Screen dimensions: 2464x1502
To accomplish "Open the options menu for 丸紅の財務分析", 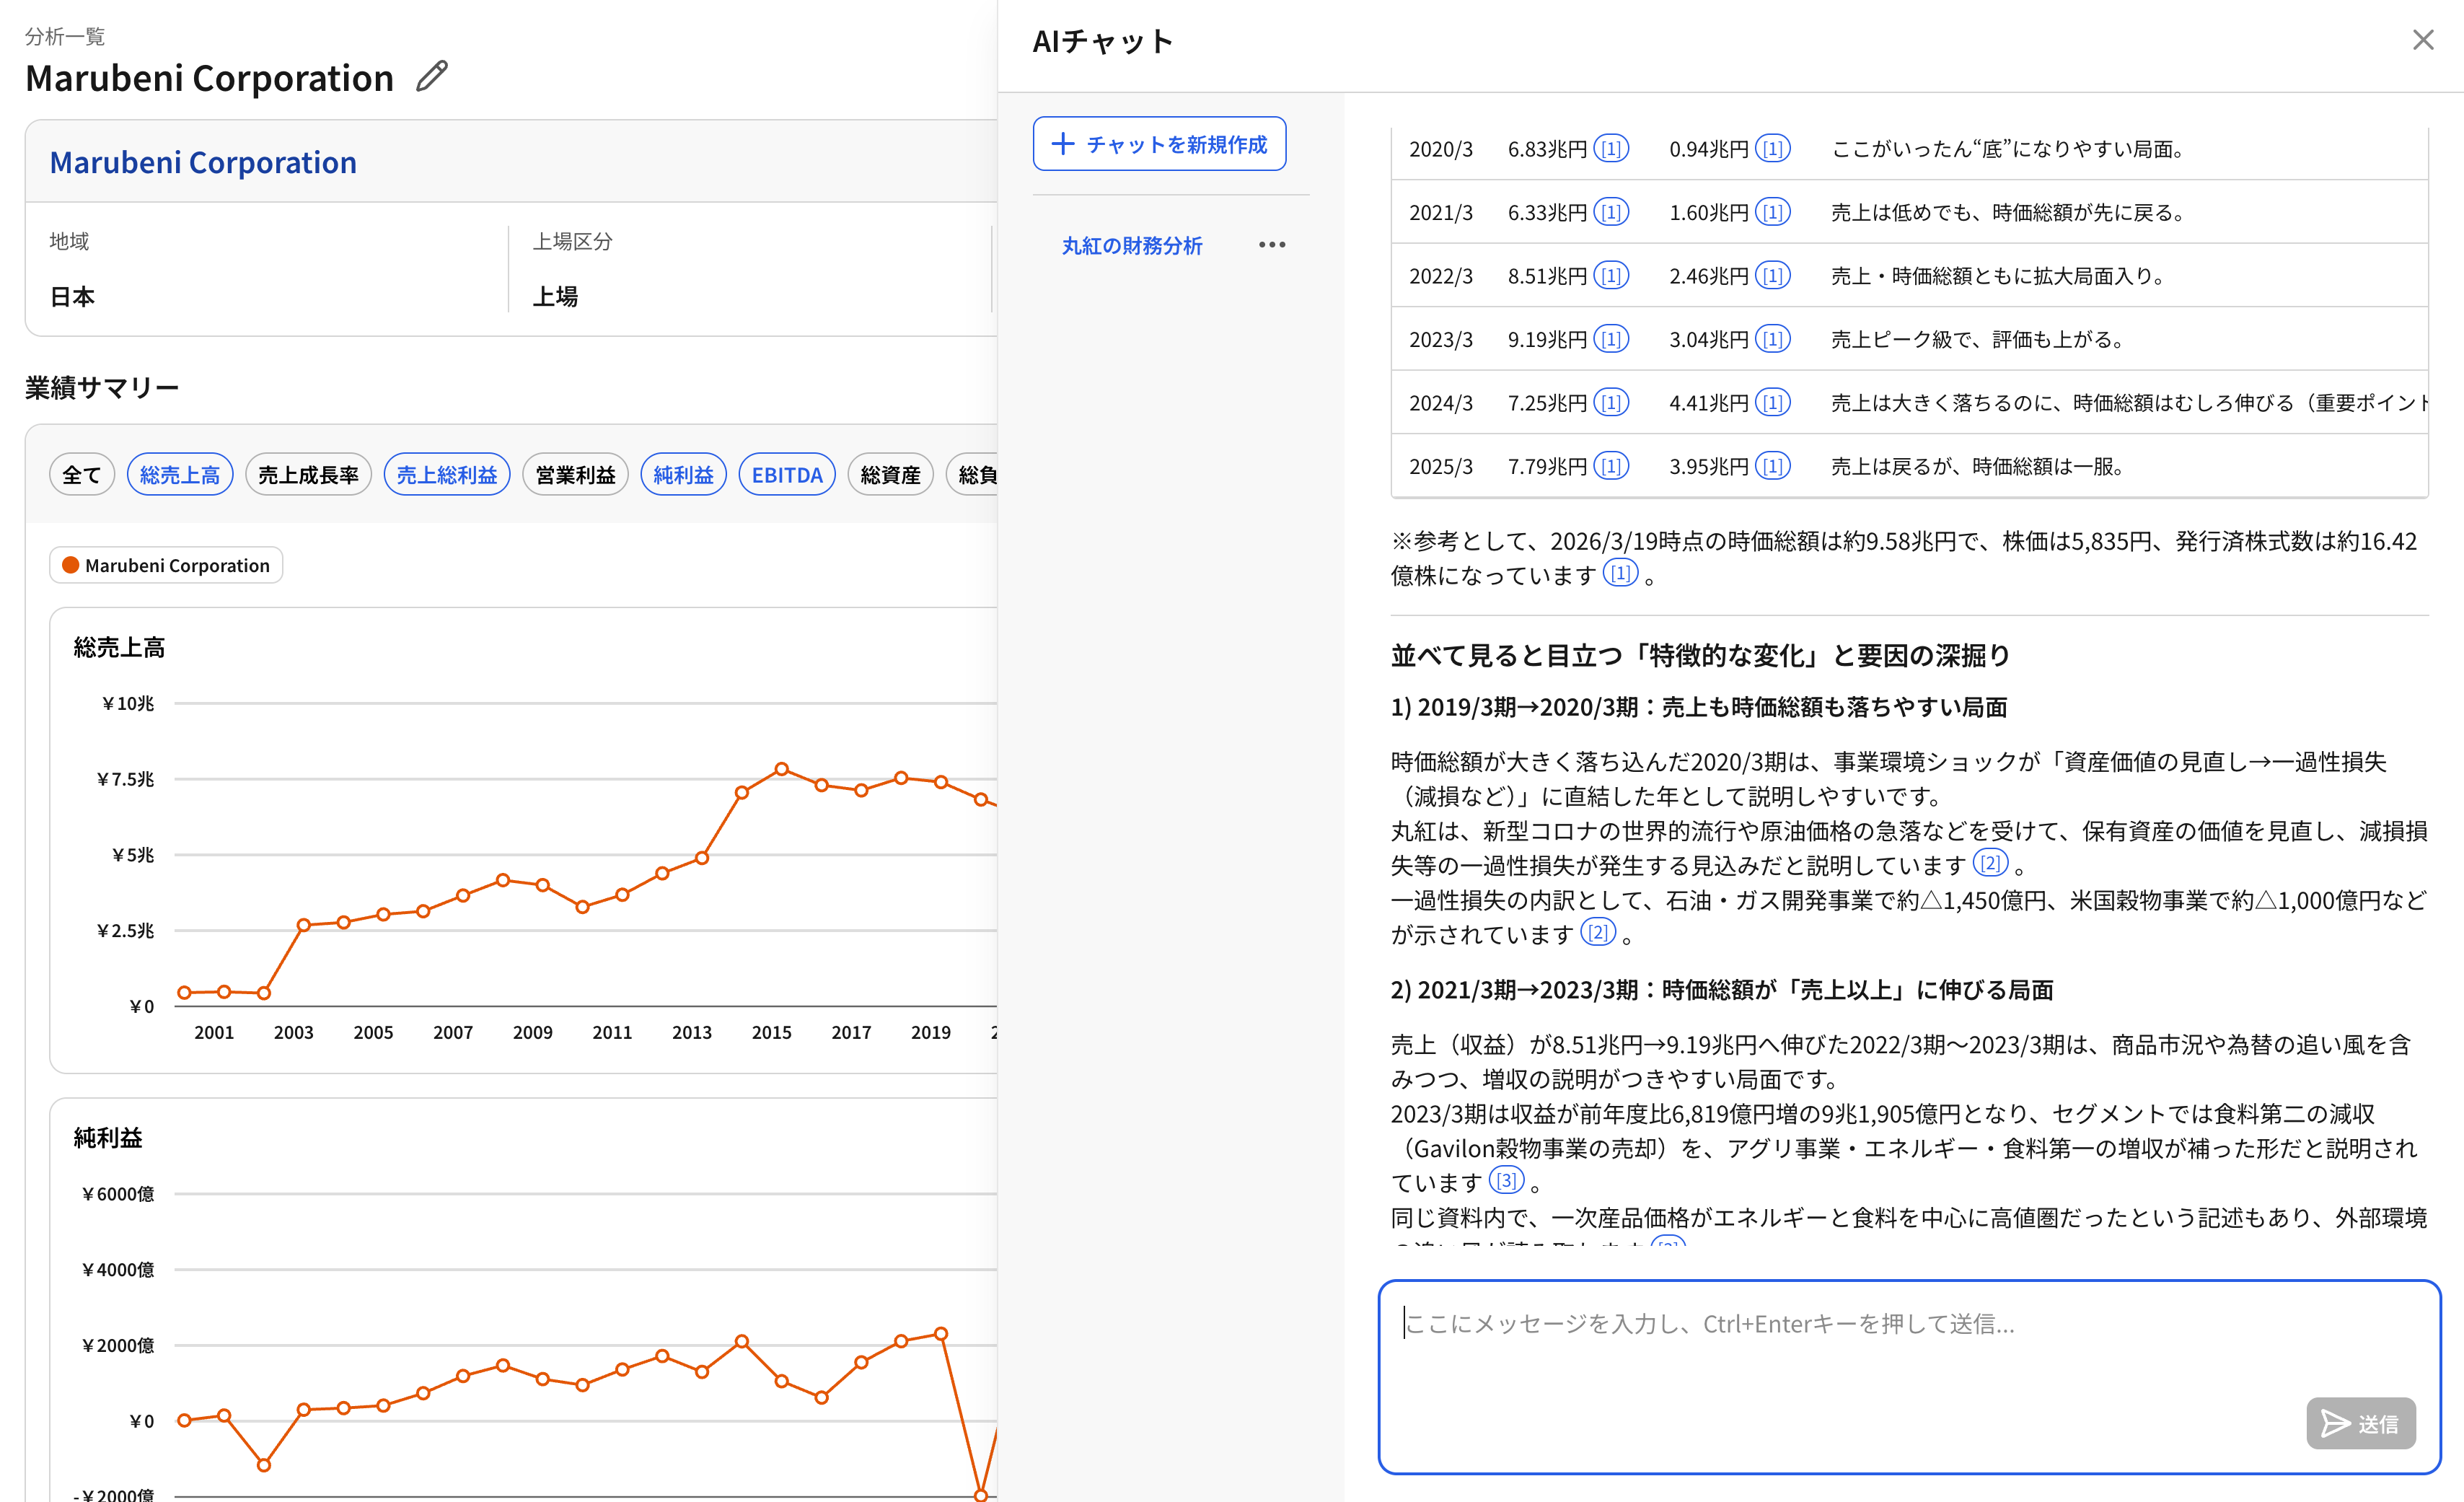I will [1271, 245].
